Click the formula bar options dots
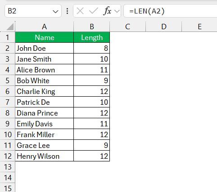Viewport: 217px width, 192px height. coord(67,11)
